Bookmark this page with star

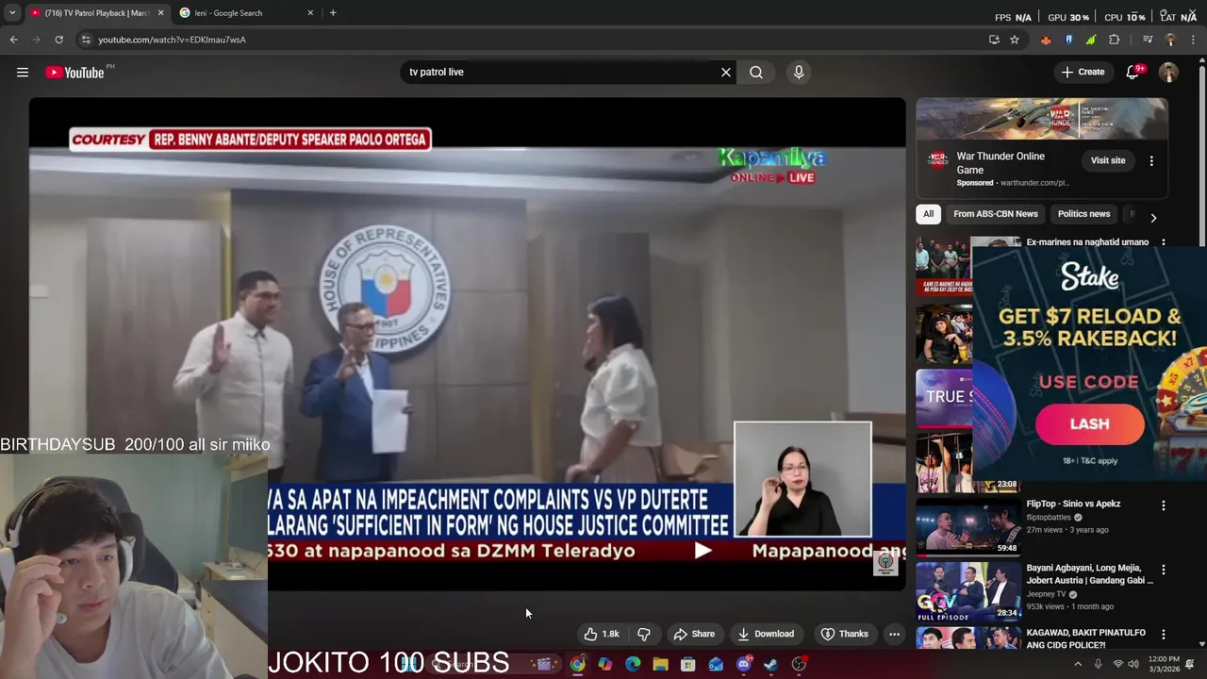point(1015,40)
